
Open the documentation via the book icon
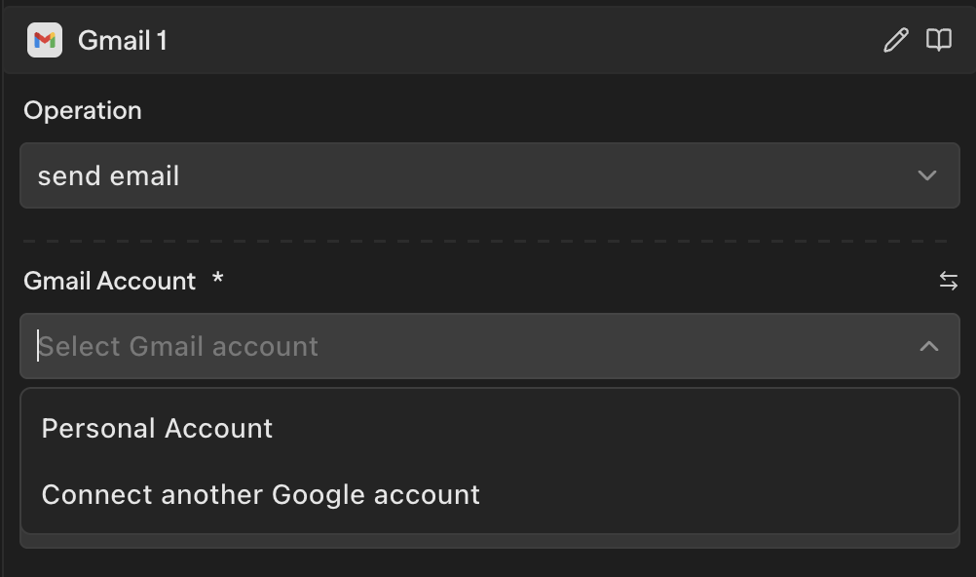click(x=938, y=40)
